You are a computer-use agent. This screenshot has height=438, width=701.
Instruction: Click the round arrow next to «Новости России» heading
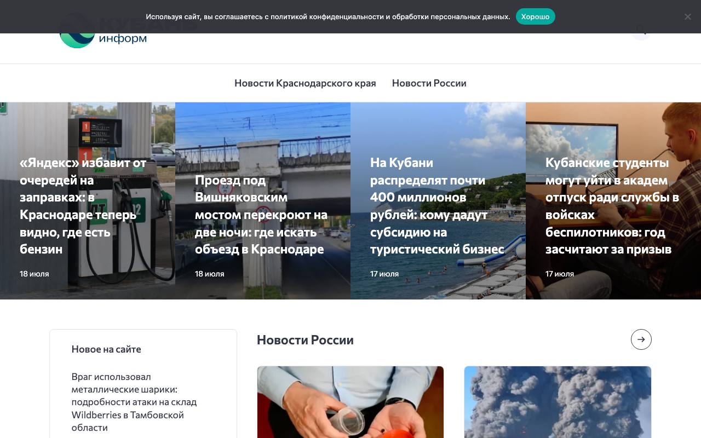[x=641, y=339]
